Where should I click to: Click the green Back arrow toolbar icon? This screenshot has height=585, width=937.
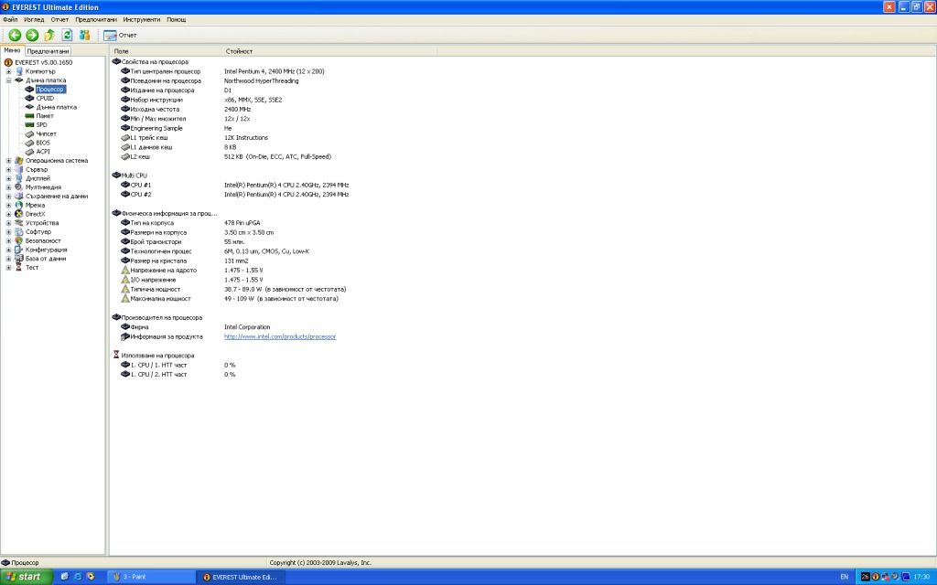(x=15, y=36)
